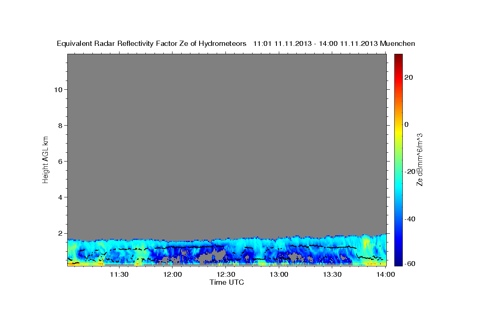Click the gray no-data area of the plot

click(x=227, y=144)
